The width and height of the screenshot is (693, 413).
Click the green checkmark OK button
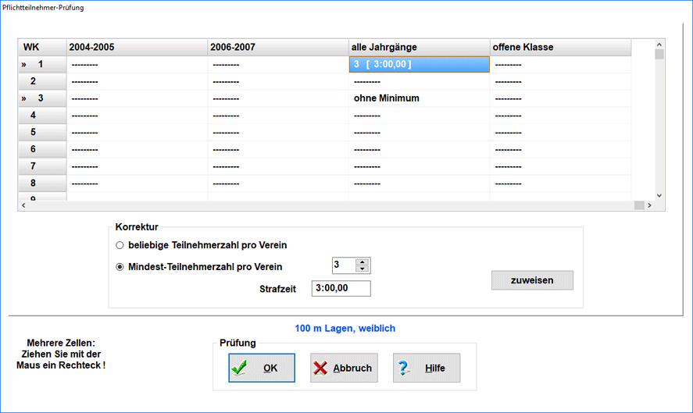click(262, 368)
